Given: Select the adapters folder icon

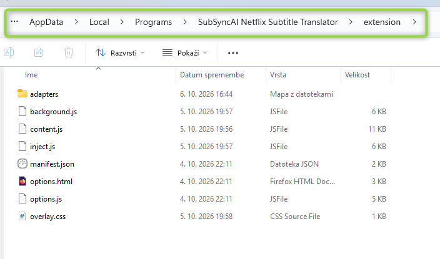Looking at the screenshot, I should pos(22,94).
